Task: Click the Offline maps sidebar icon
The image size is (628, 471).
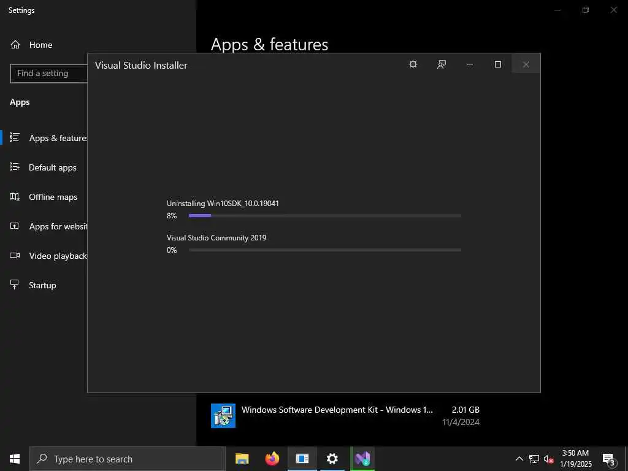Action: click(x=15, y=197)
